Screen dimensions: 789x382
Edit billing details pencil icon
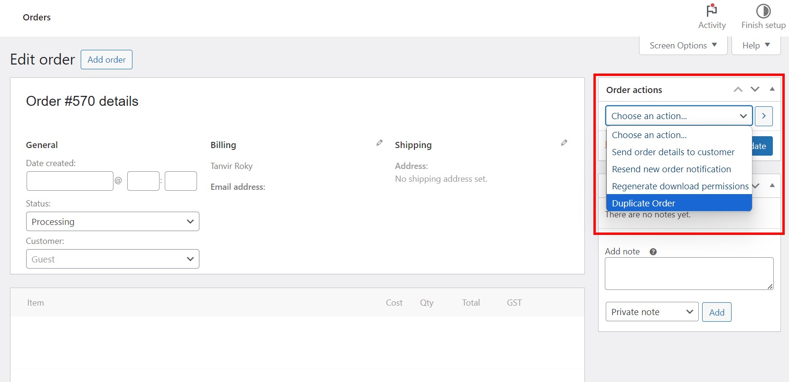pos(379,143)
